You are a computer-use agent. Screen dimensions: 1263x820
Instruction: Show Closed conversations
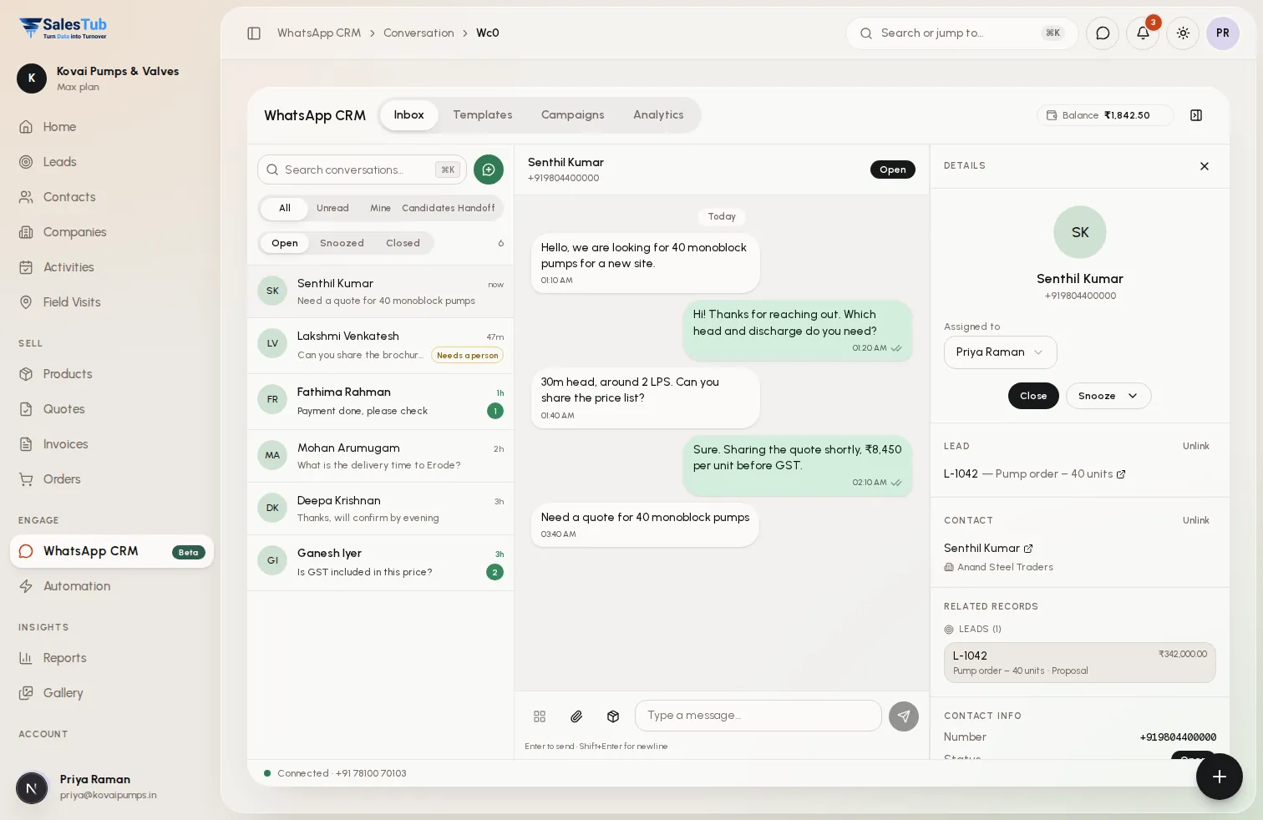pos(403,243)
